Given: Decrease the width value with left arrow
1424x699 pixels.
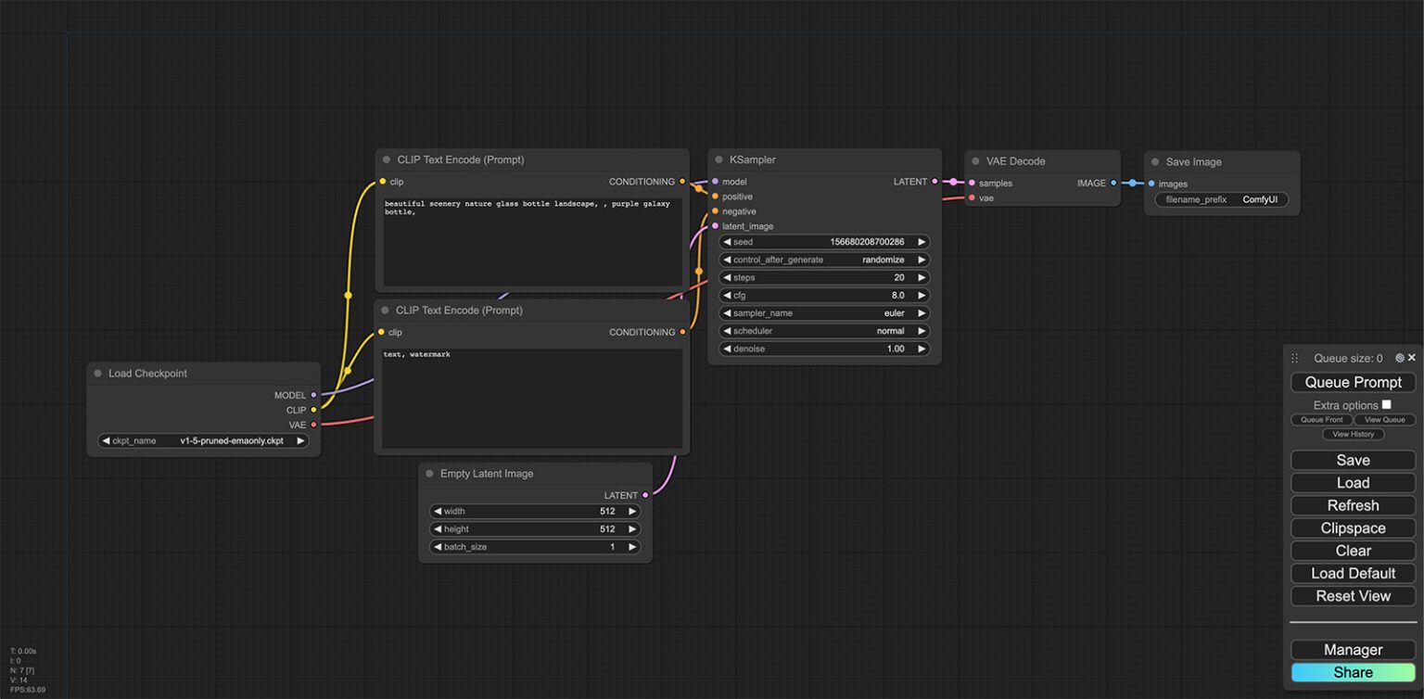Looking at the screenshot, I should click(437, 512).
